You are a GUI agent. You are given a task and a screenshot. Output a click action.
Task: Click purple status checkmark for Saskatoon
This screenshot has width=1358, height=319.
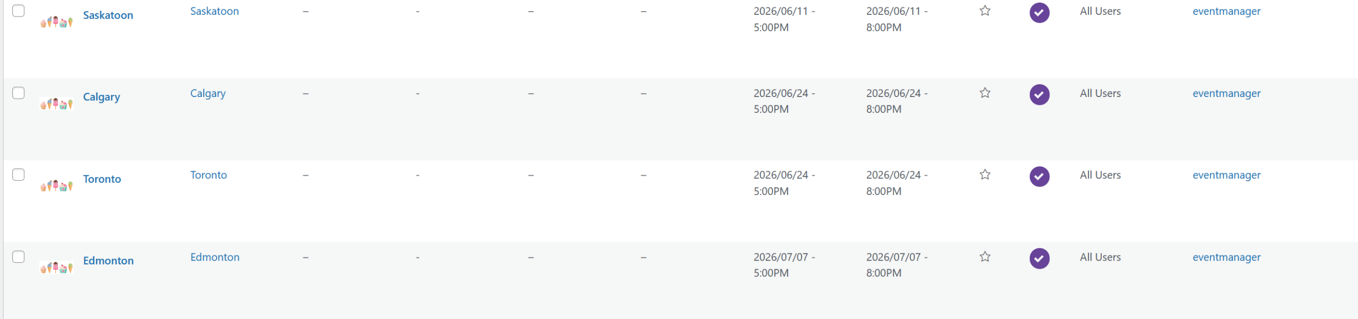[1040, 13]
